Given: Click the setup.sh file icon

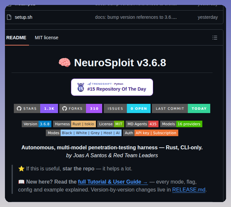Looking at the screenshot, I should click(x=9, y=17).
